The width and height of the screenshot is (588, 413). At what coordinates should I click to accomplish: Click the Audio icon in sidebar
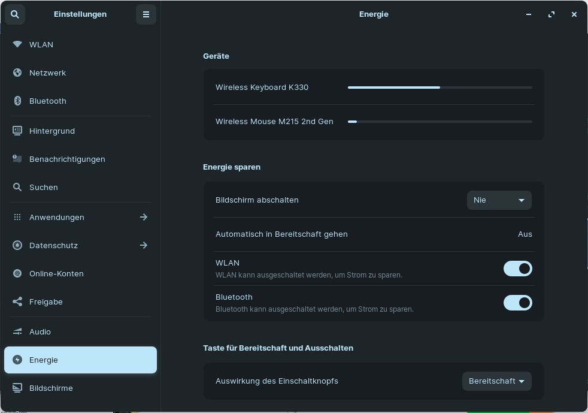(x=17, y=331)
